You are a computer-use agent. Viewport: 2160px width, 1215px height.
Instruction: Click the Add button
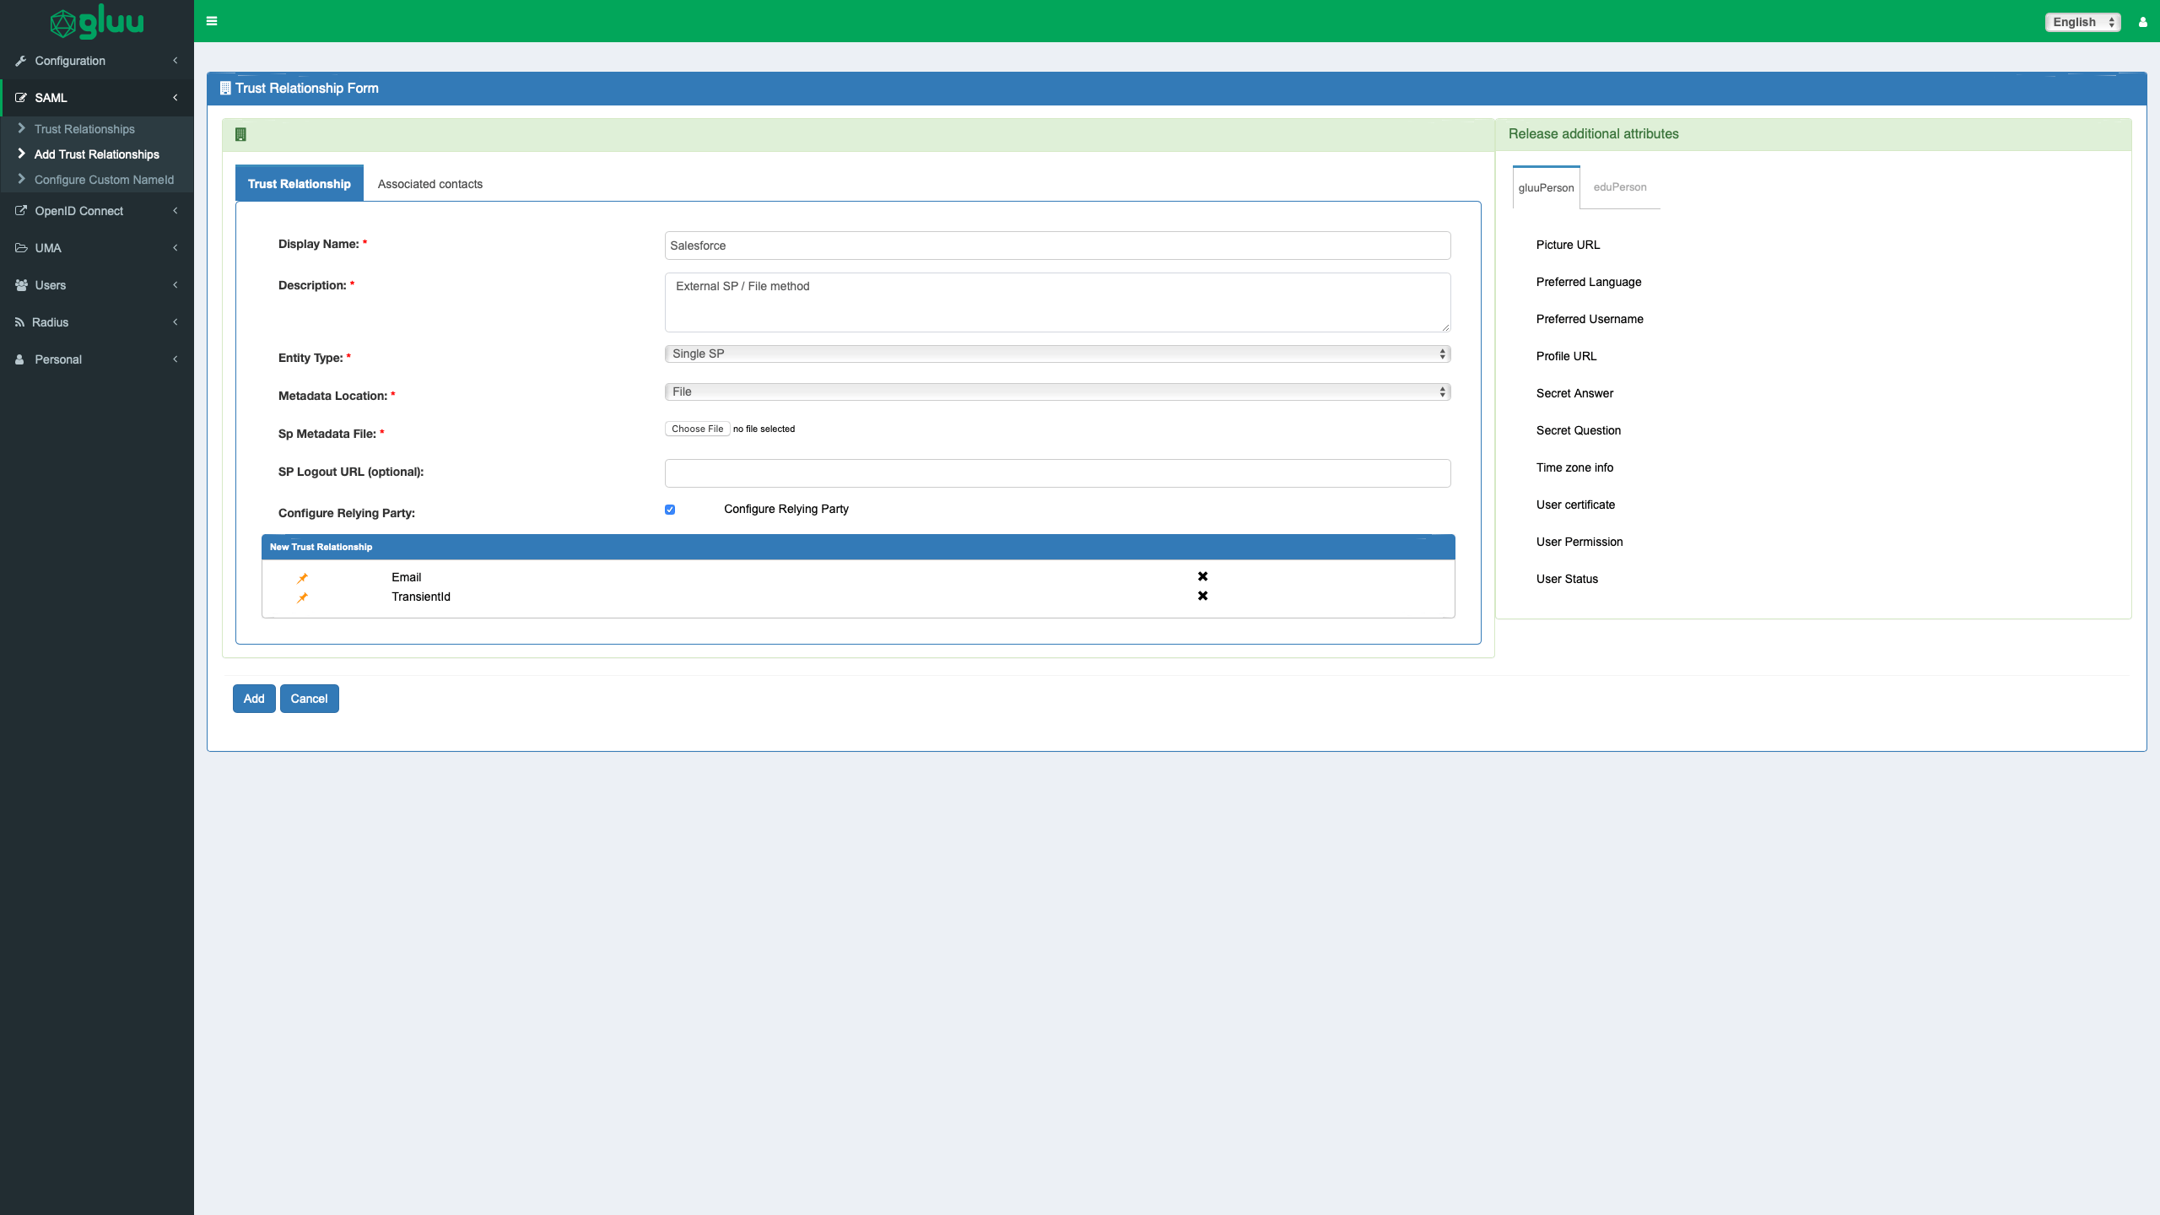(253, 699)
